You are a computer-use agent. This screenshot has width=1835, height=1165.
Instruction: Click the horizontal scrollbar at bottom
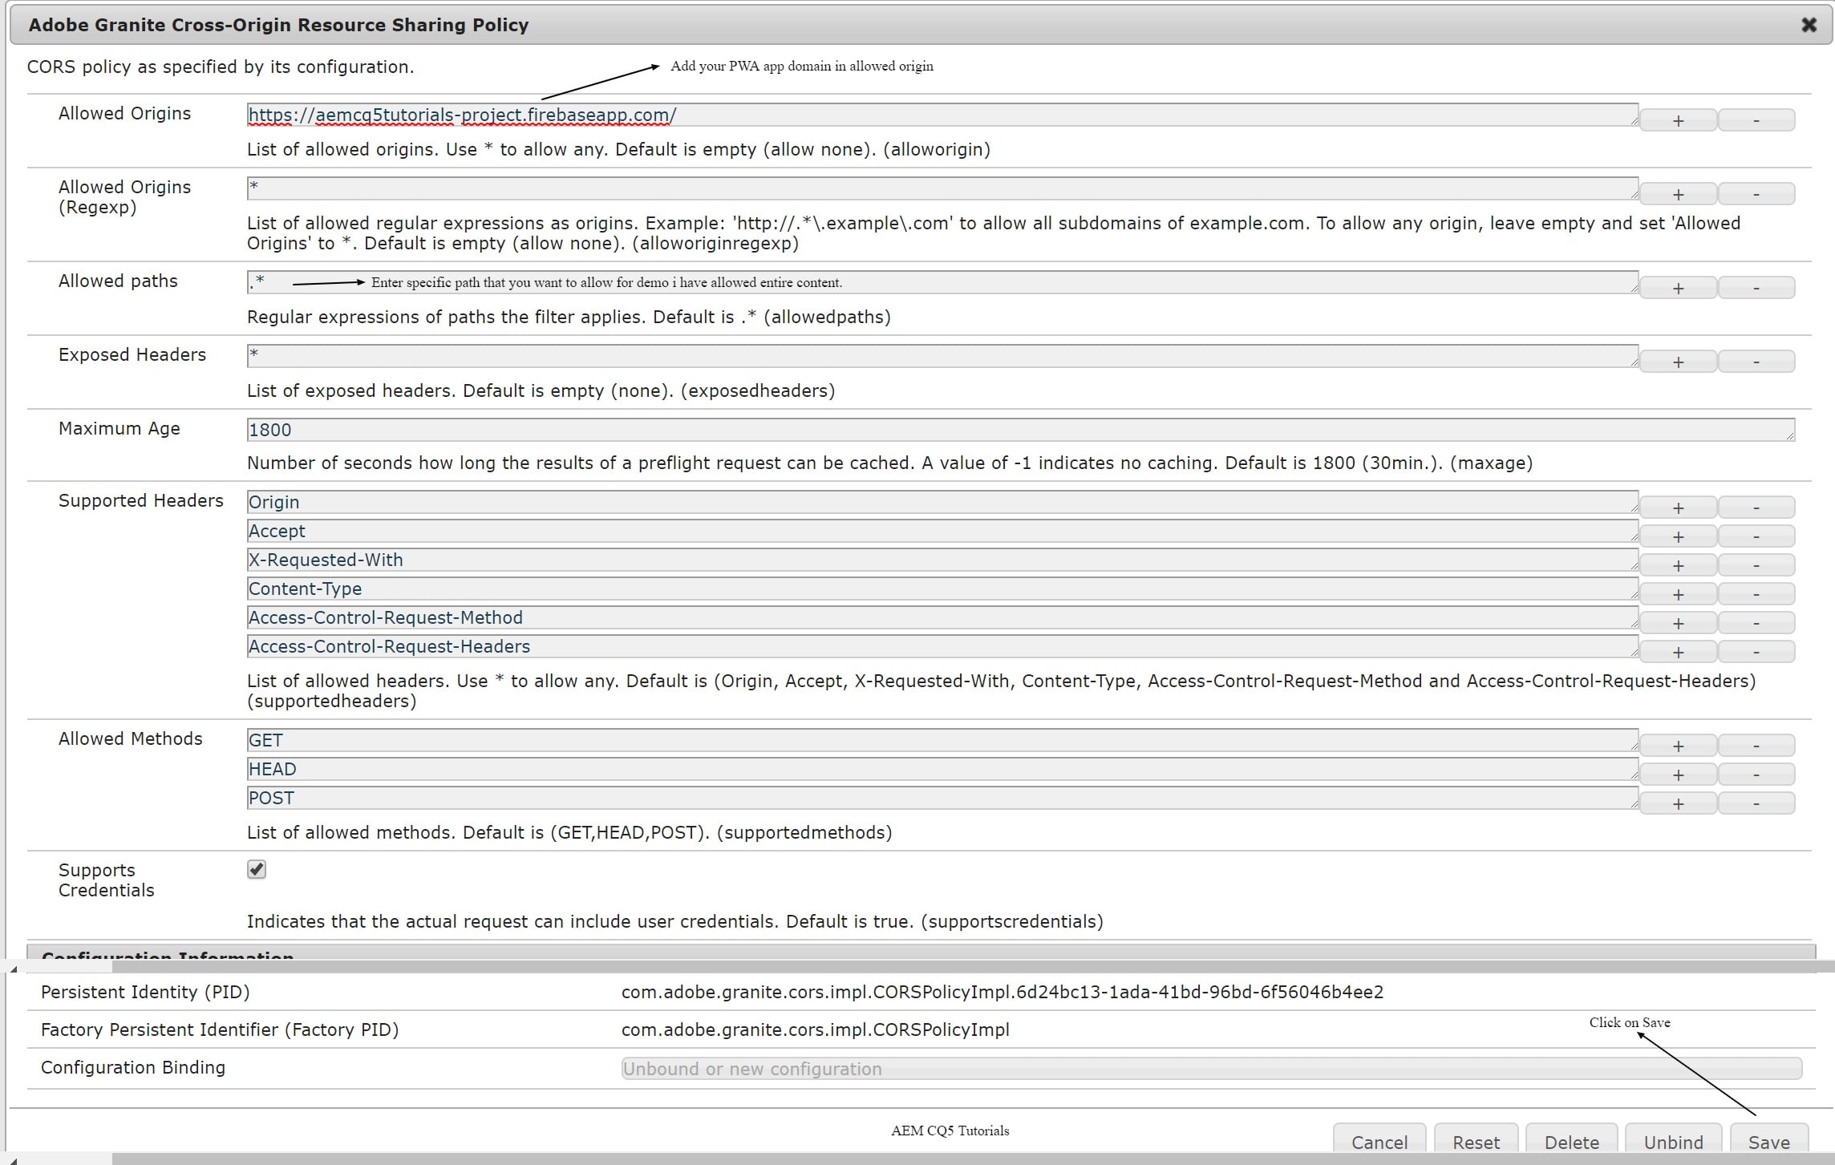tap(962, 1159)
